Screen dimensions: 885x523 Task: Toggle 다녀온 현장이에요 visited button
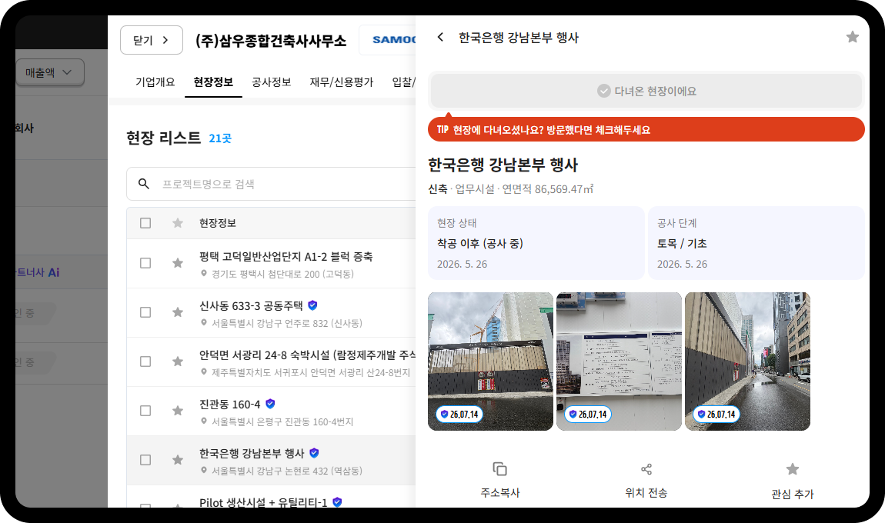646,91
